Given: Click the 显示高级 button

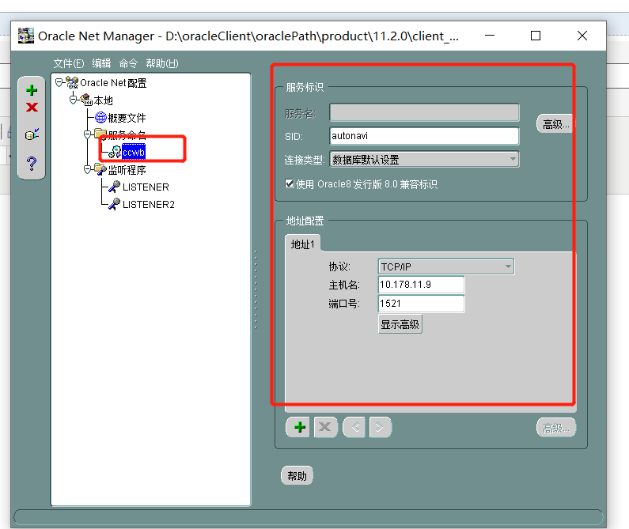Looking at the screenshot, I should tap(400, 324).
